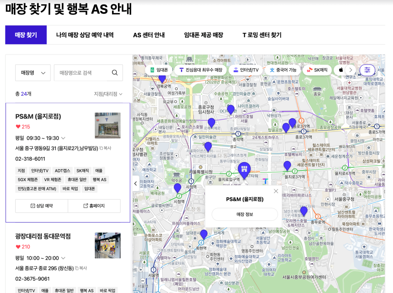This screenshot has height=293, width=393.
Task: Click the map pin near 을지로3가역
Action: click(287, 166)
